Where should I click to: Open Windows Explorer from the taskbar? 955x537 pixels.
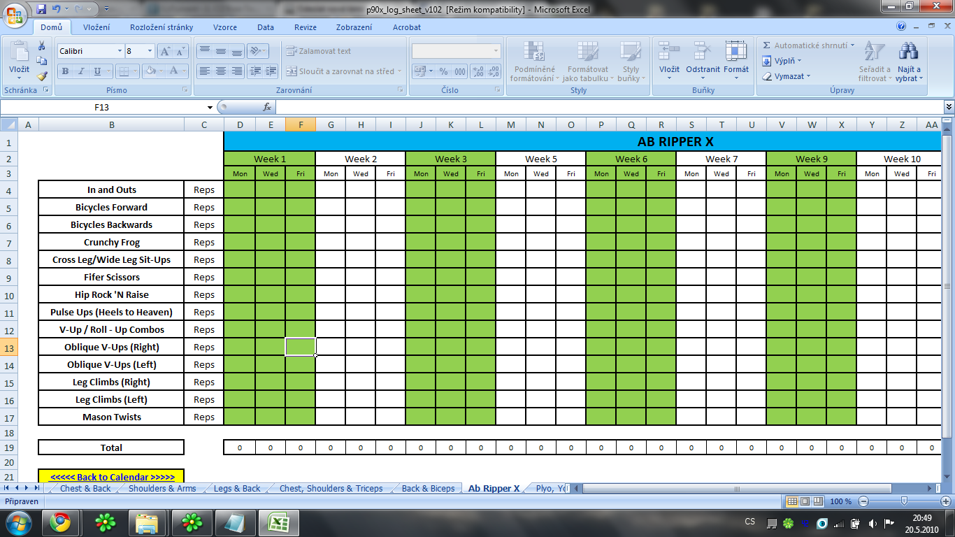pyautogui.click(x=146, y=523)
